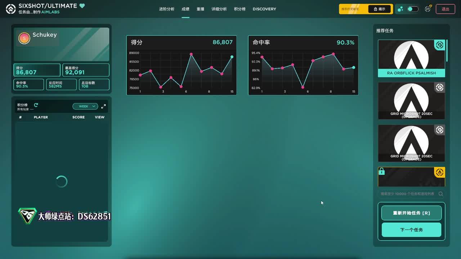This screenshot has height=259, width=461.
Task: Start the next task with 下一个任务
Action: click(x=411, y=230)
